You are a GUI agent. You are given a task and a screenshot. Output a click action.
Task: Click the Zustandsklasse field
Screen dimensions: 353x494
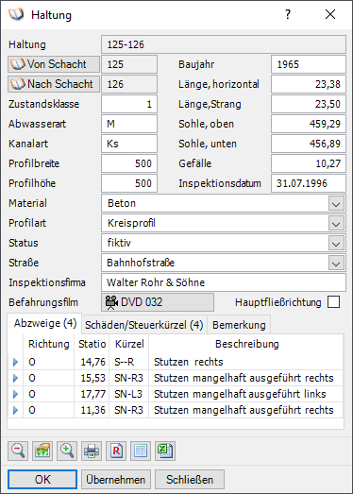click(129, 104)
